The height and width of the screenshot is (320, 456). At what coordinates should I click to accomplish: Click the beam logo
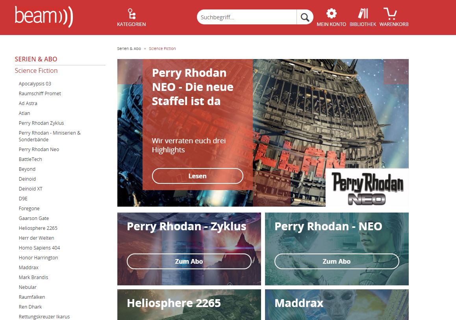(x=44, y=17)
